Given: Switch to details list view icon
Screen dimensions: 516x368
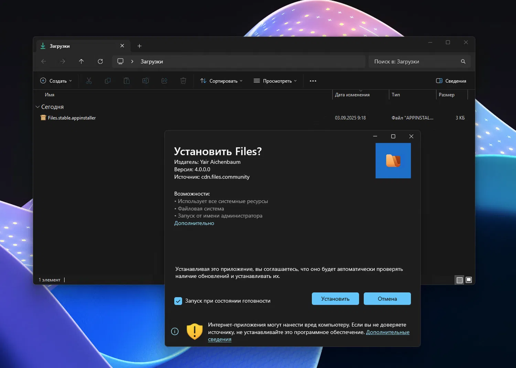Looking at the screenshot, I should [459, 280].
